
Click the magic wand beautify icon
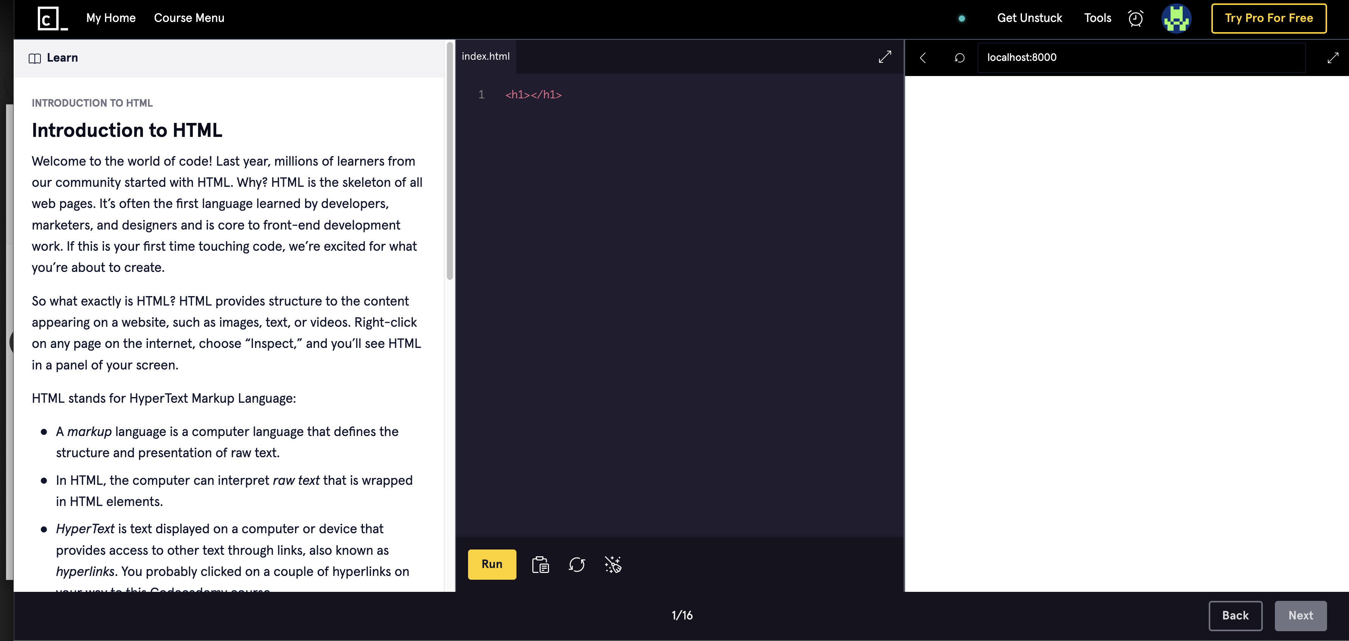pos(613,565)
